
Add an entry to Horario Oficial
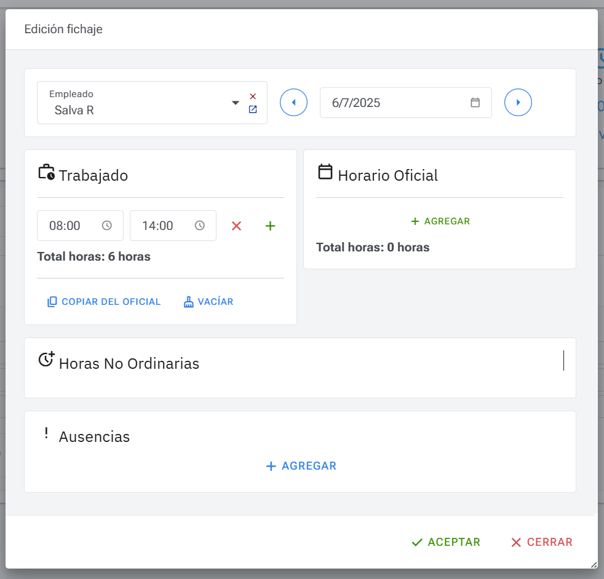click(x=440, y=221)
